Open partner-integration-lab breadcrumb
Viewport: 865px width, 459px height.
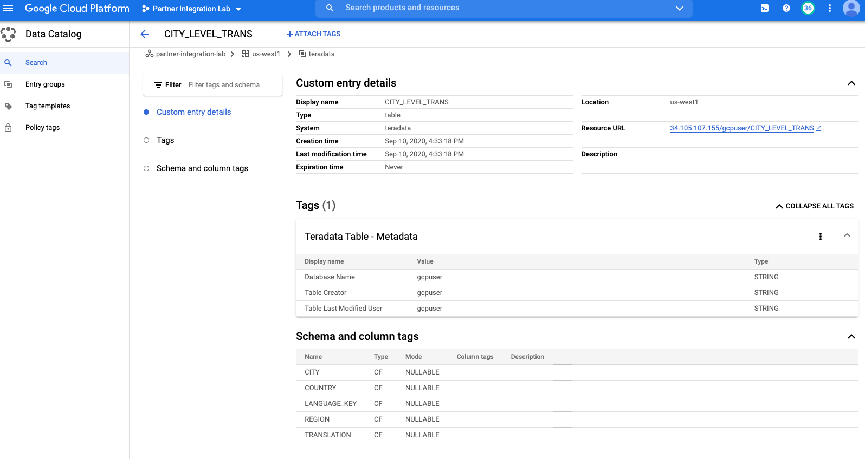click(185, 54)
